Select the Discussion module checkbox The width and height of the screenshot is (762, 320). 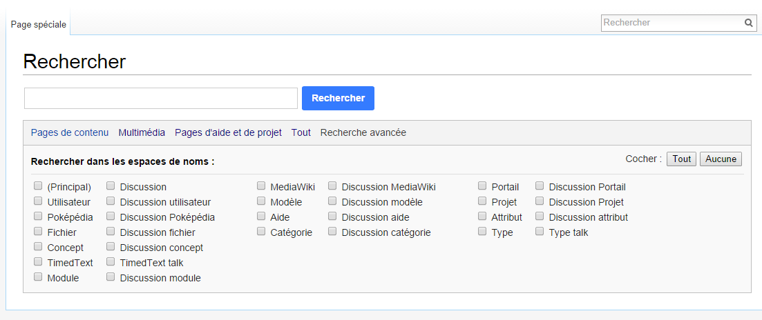111,277
